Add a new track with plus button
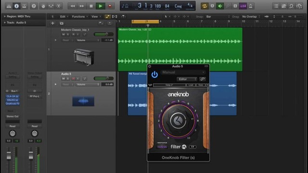The image size is (308, 173). tap(52, 24)
